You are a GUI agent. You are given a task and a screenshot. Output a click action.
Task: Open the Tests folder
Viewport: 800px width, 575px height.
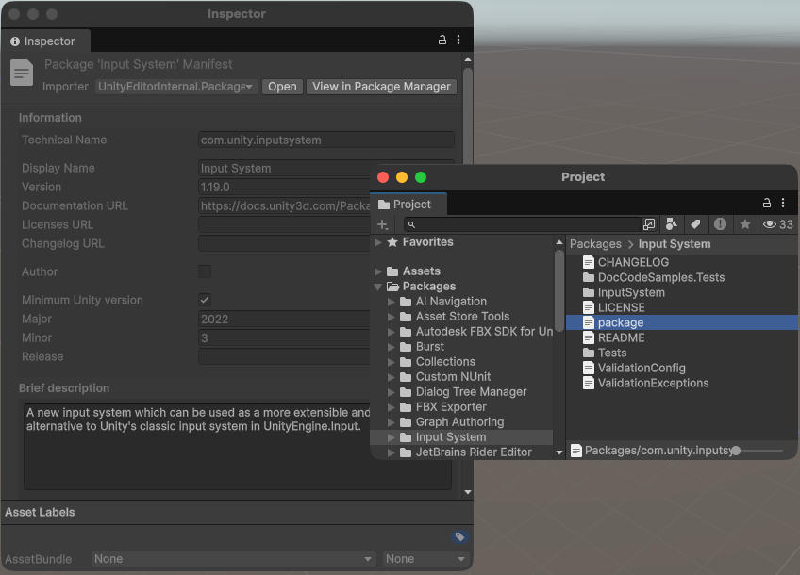605,353
